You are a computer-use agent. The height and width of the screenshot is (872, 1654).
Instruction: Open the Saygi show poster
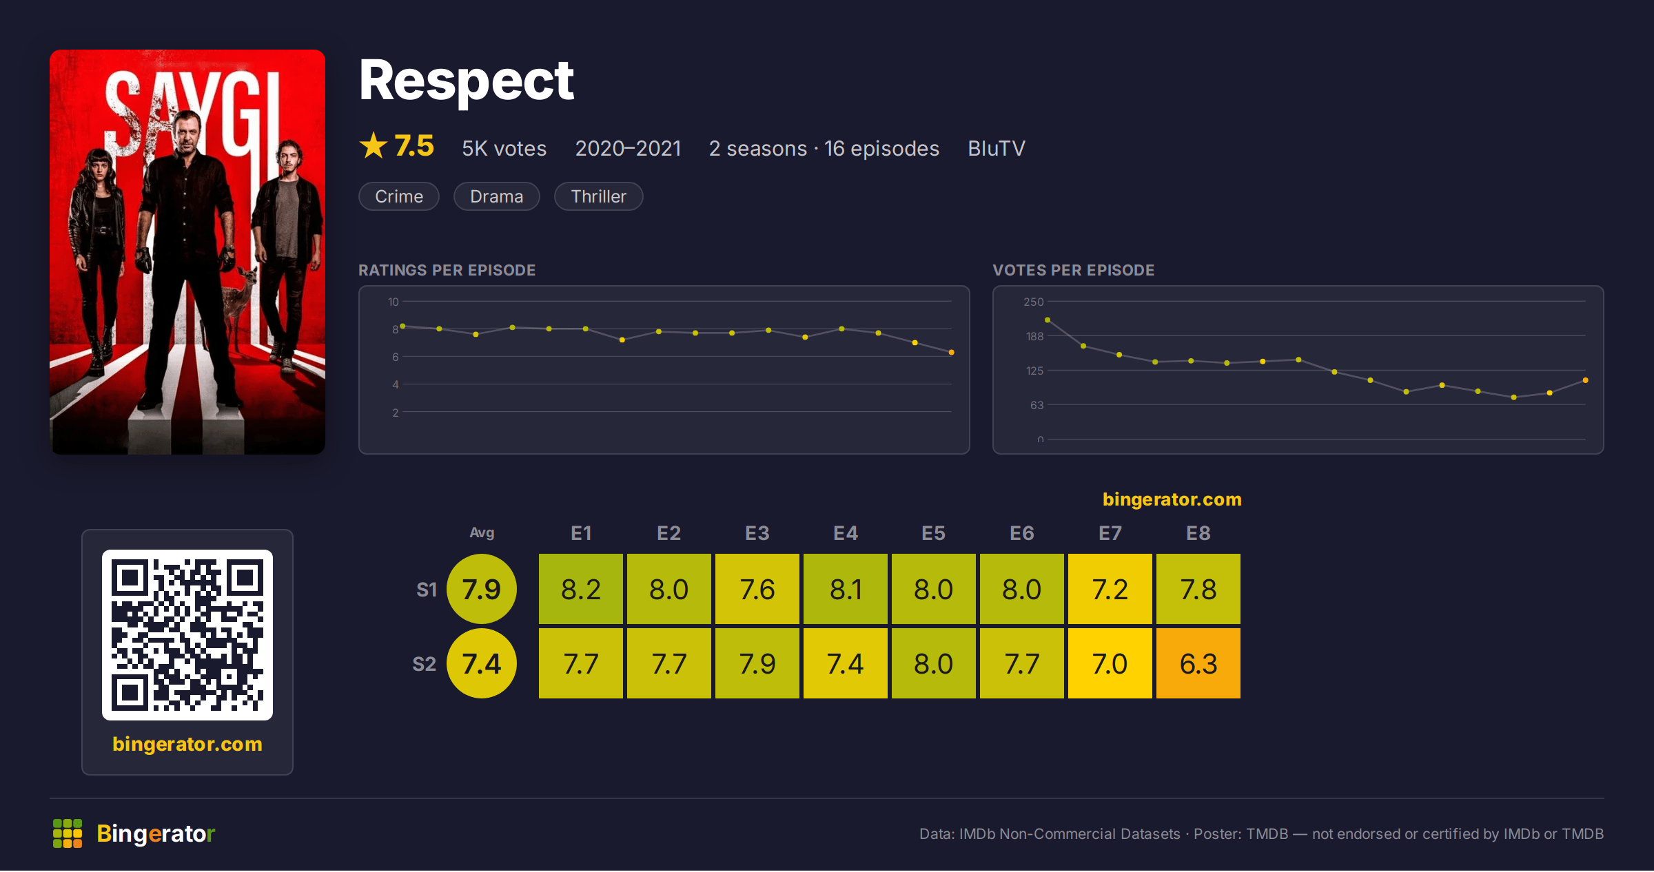[187, 251]
